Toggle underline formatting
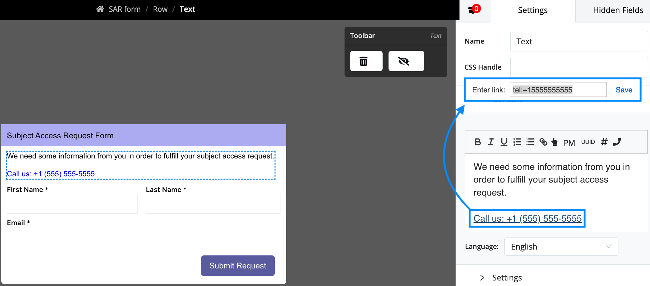 (504, 142)
